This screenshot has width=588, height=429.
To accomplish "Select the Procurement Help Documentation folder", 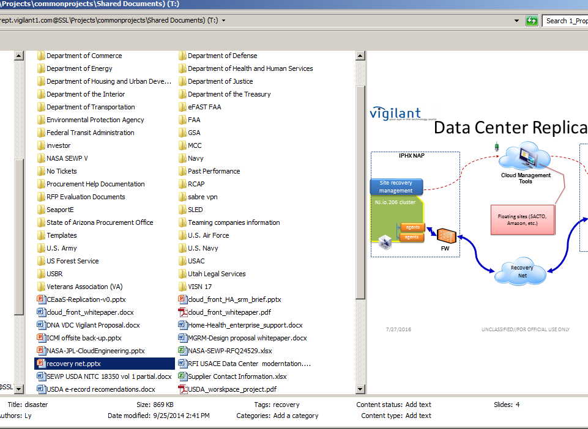I will coord(95,184).
